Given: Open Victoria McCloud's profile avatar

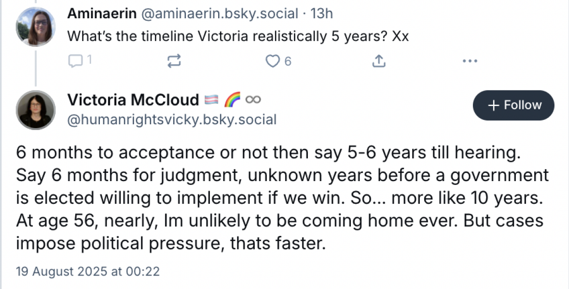Looking at the screenshot, I should (x=36, y=110).
